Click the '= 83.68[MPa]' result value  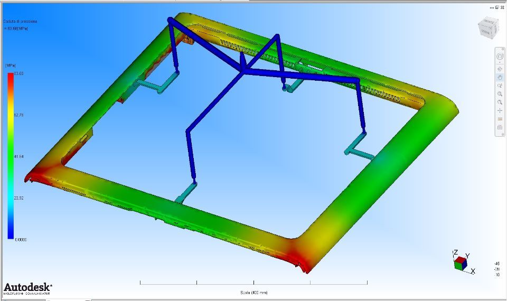pyautogui.click(x=16, y=29)
